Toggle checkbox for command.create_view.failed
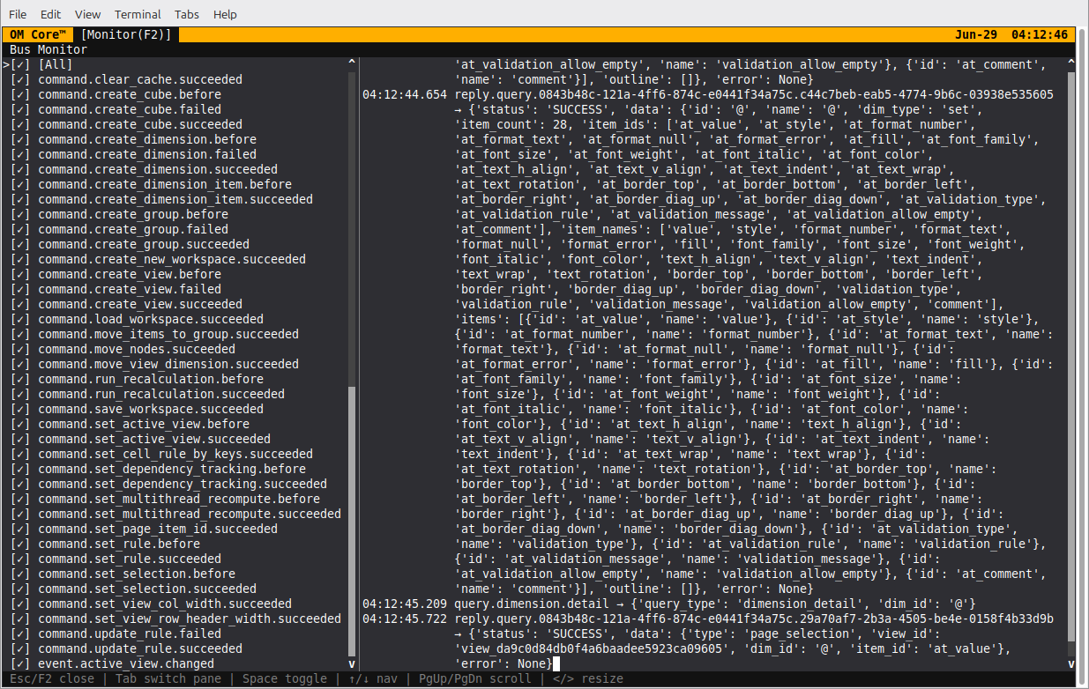The image size is (1089, 689). point(20,289)
